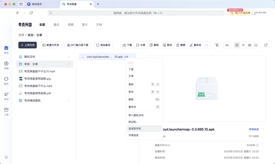The image size is (275, 164).
Task: Choose 下载 in the context menu
Action: (x=144, y=69)
